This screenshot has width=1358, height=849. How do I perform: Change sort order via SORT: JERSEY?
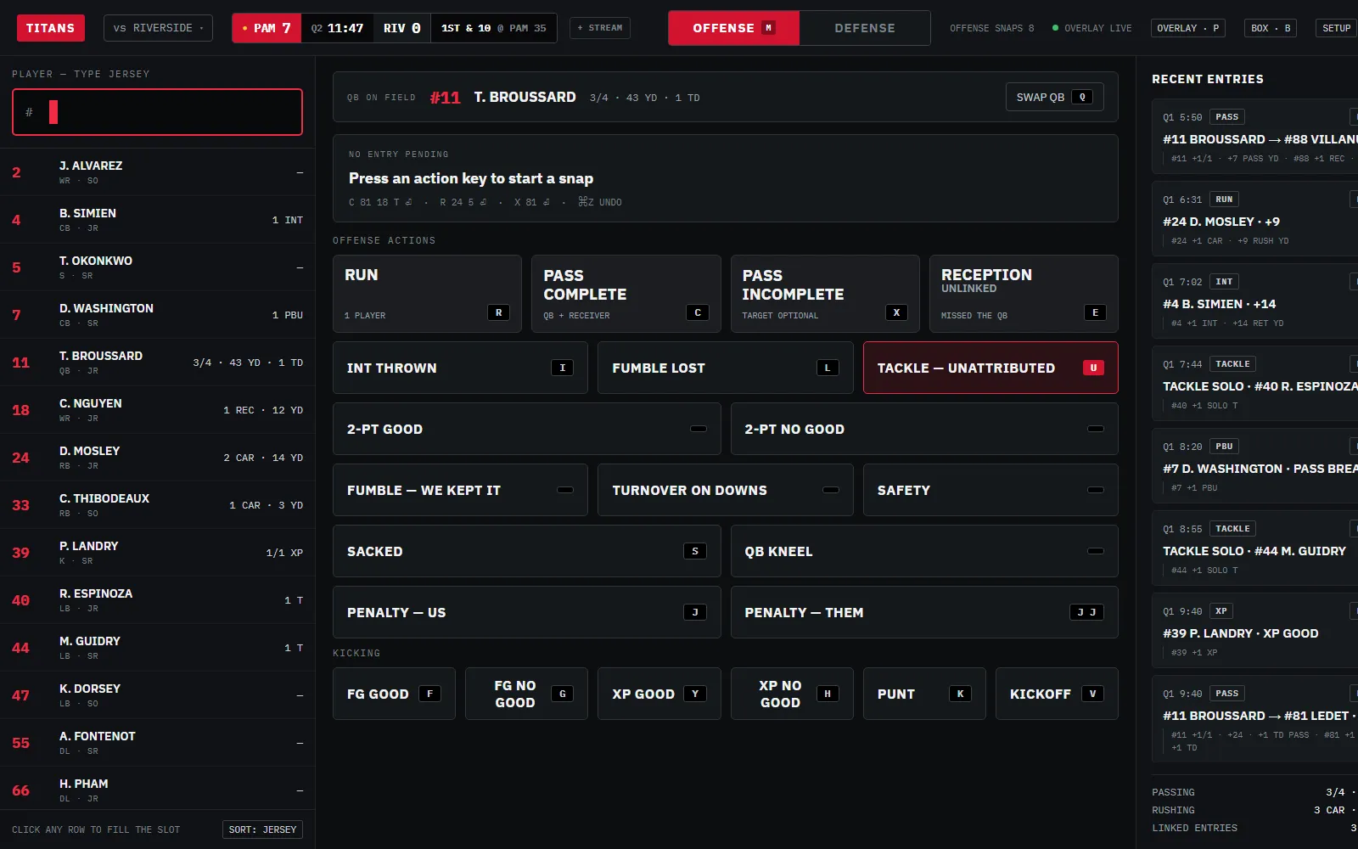click(x=262, y=829)
